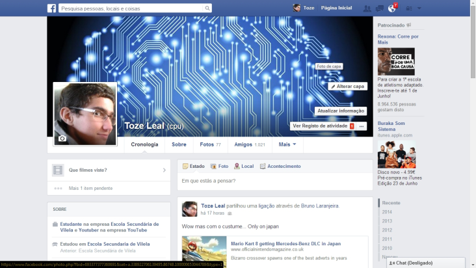Select the Foto post option
The height and width of the screenshot is (268, 476).
[219, 167]
